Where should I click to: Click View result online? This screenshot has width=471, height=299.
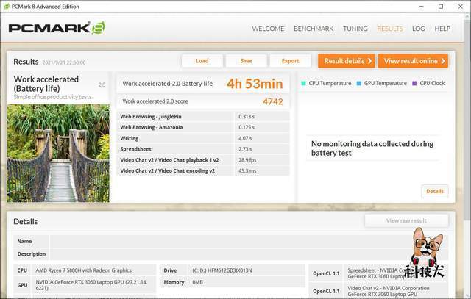(413, 61)
